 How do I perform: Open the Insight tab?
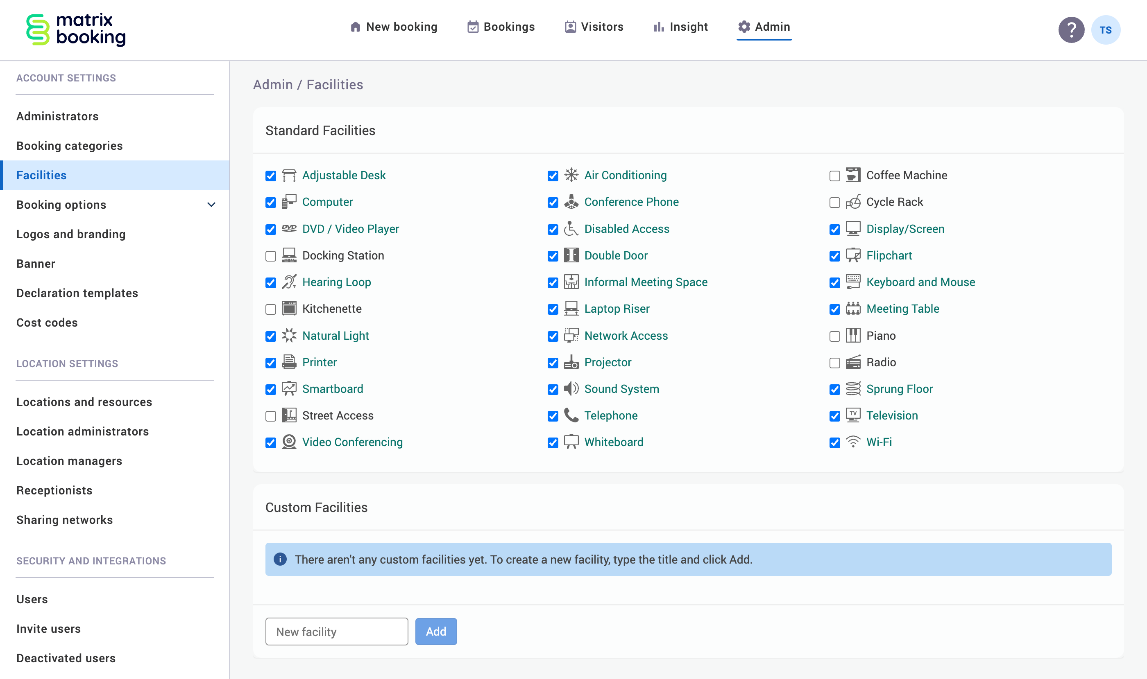point(680,27)
